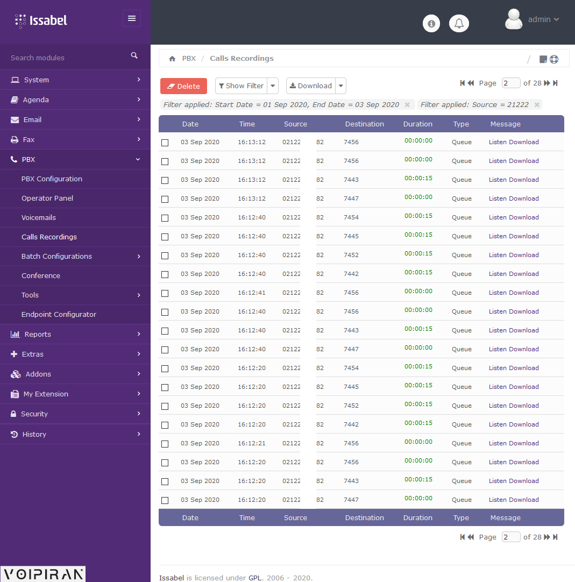Click the Search modules input field

point(67,58)
